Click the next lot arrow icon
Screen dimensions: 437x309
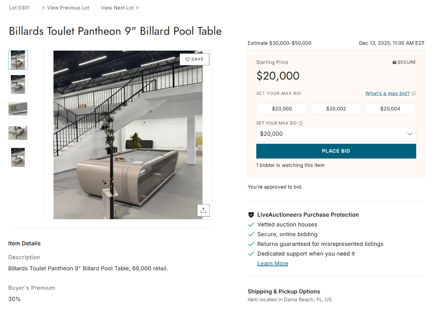click(x=137, y=8)
